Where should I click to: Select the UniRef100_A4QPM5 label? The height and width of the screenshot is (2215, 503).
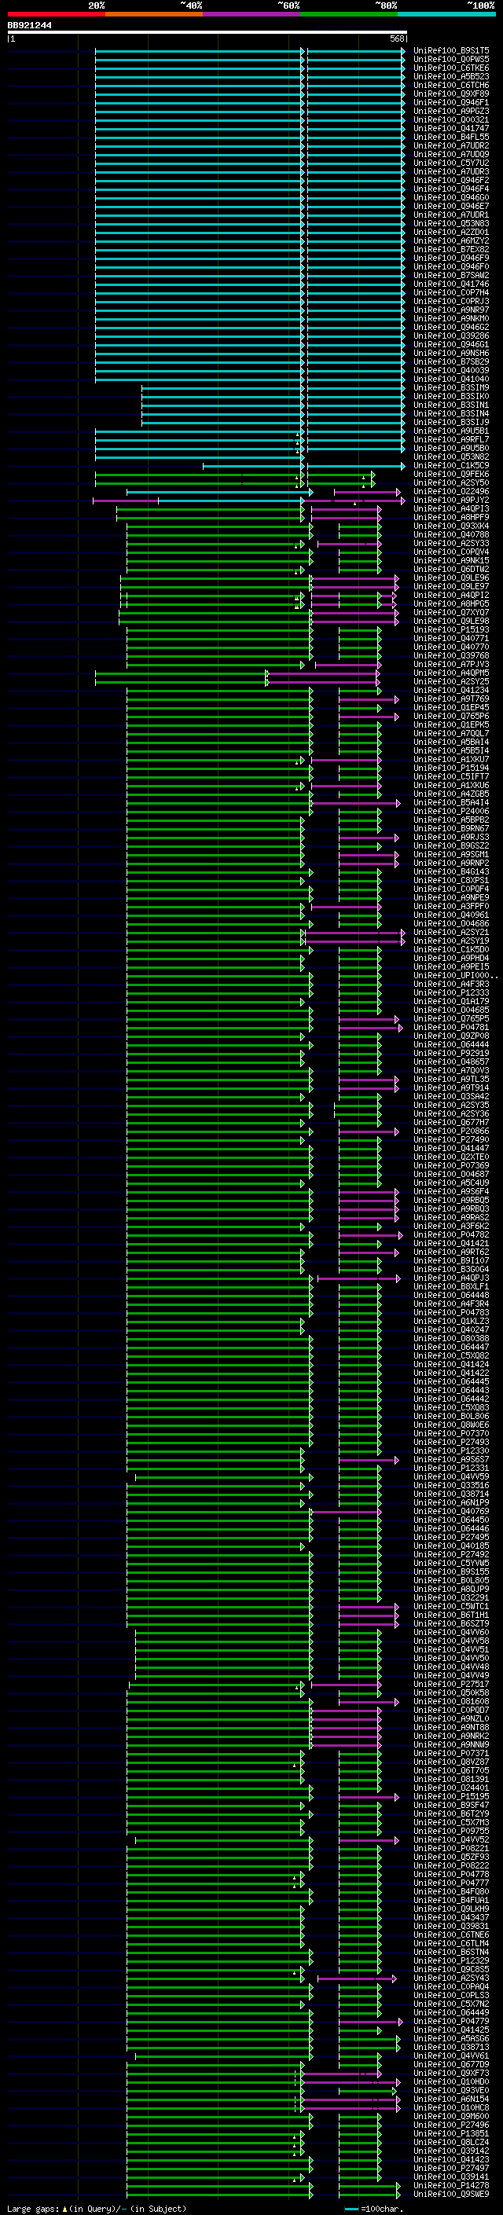click(451, 673)
